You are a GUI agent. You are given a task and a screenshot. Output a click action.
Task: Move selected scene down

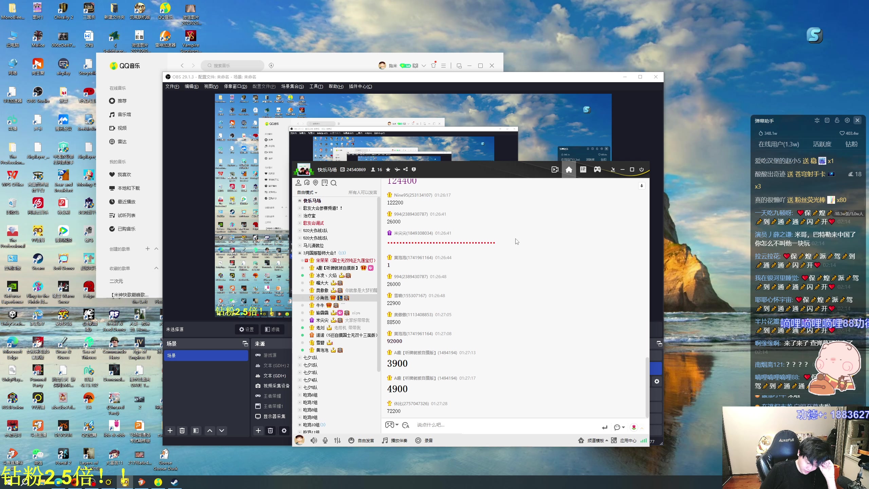pos(222,431)
